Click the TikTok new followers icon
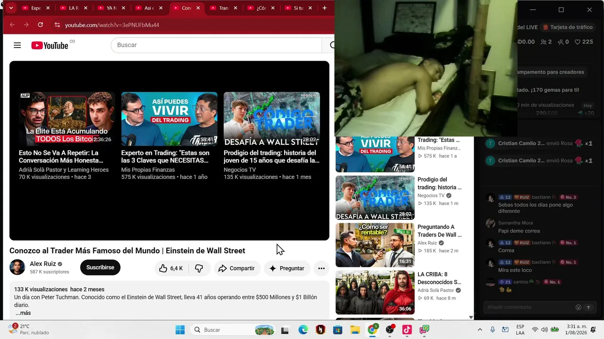This screenshot has width=604, height=339. tap(561, 42)
